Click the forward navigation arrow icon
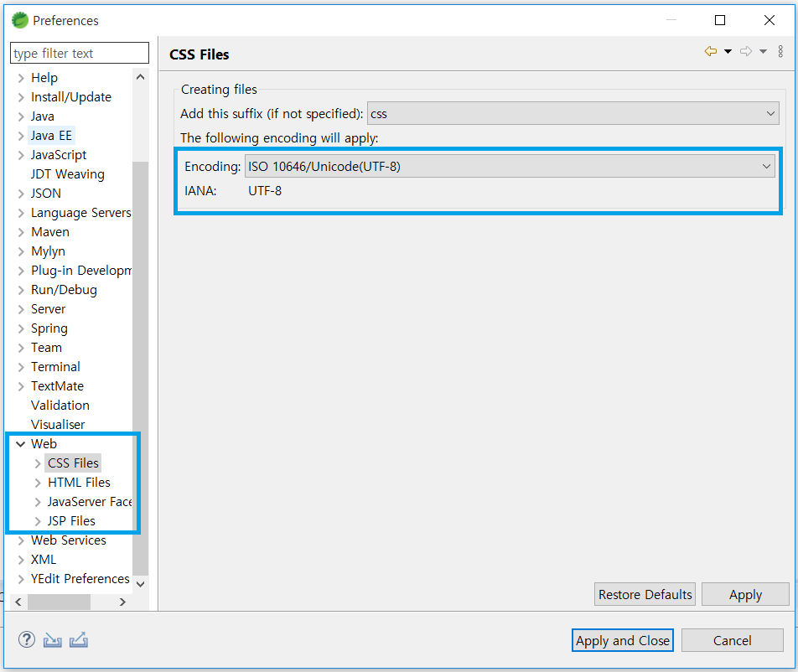The height and width of the screenshot is (672, 798). pos(746,51)
